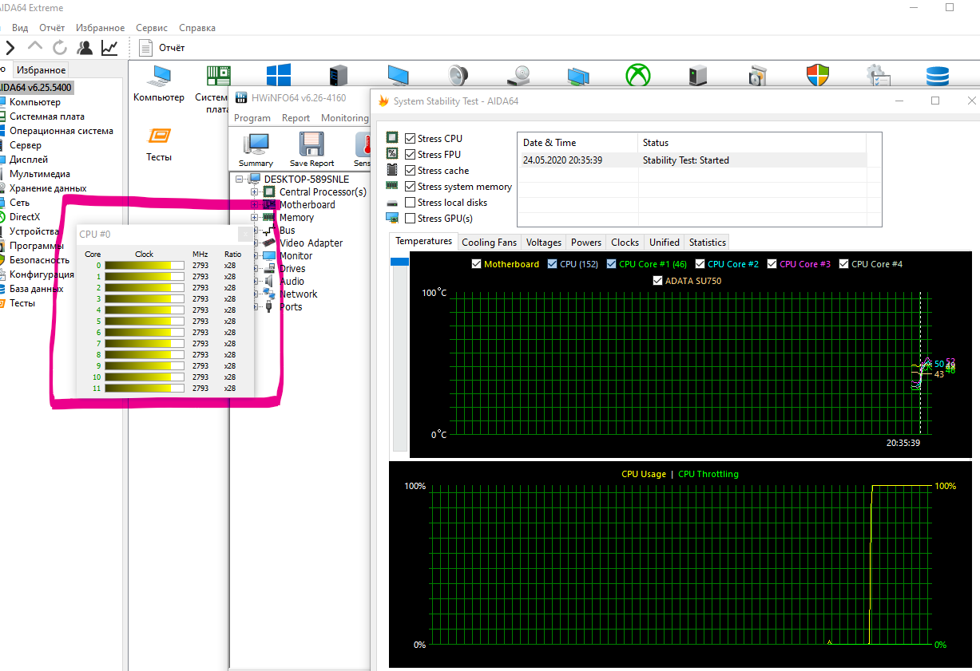Click the refresh icon in AIDA64 toolbar
980x671 pixels.
point(60,48)
